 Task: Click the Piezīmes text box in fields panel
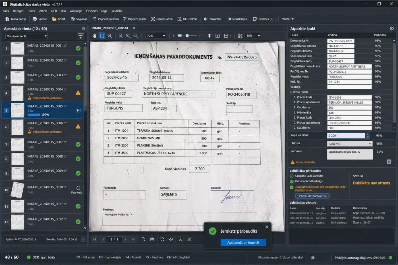coord(350,154)
